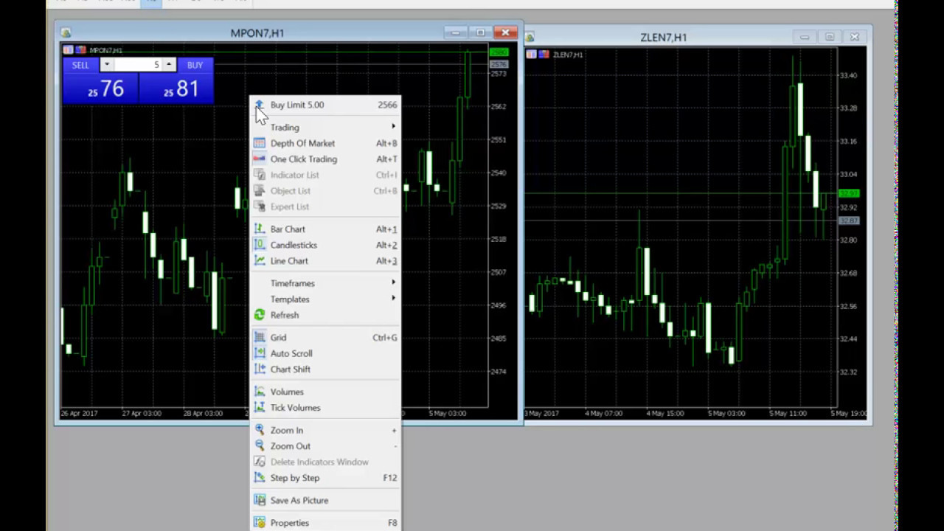Screen dimensions: 944x531
Task: Click the SELL button
Action: tap(80, 65)
